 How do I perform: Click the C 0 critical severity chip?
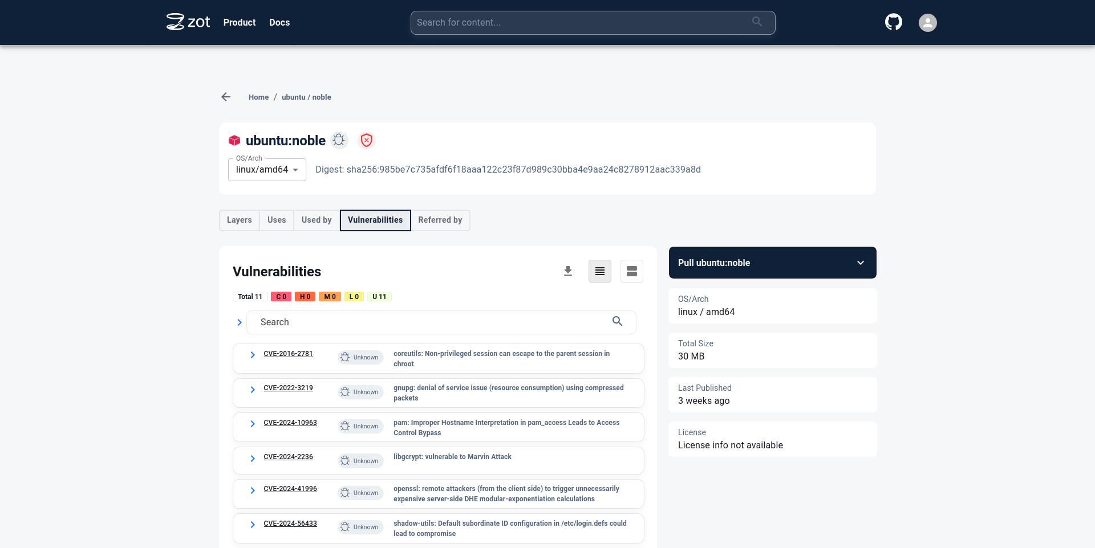pos(281,296)
